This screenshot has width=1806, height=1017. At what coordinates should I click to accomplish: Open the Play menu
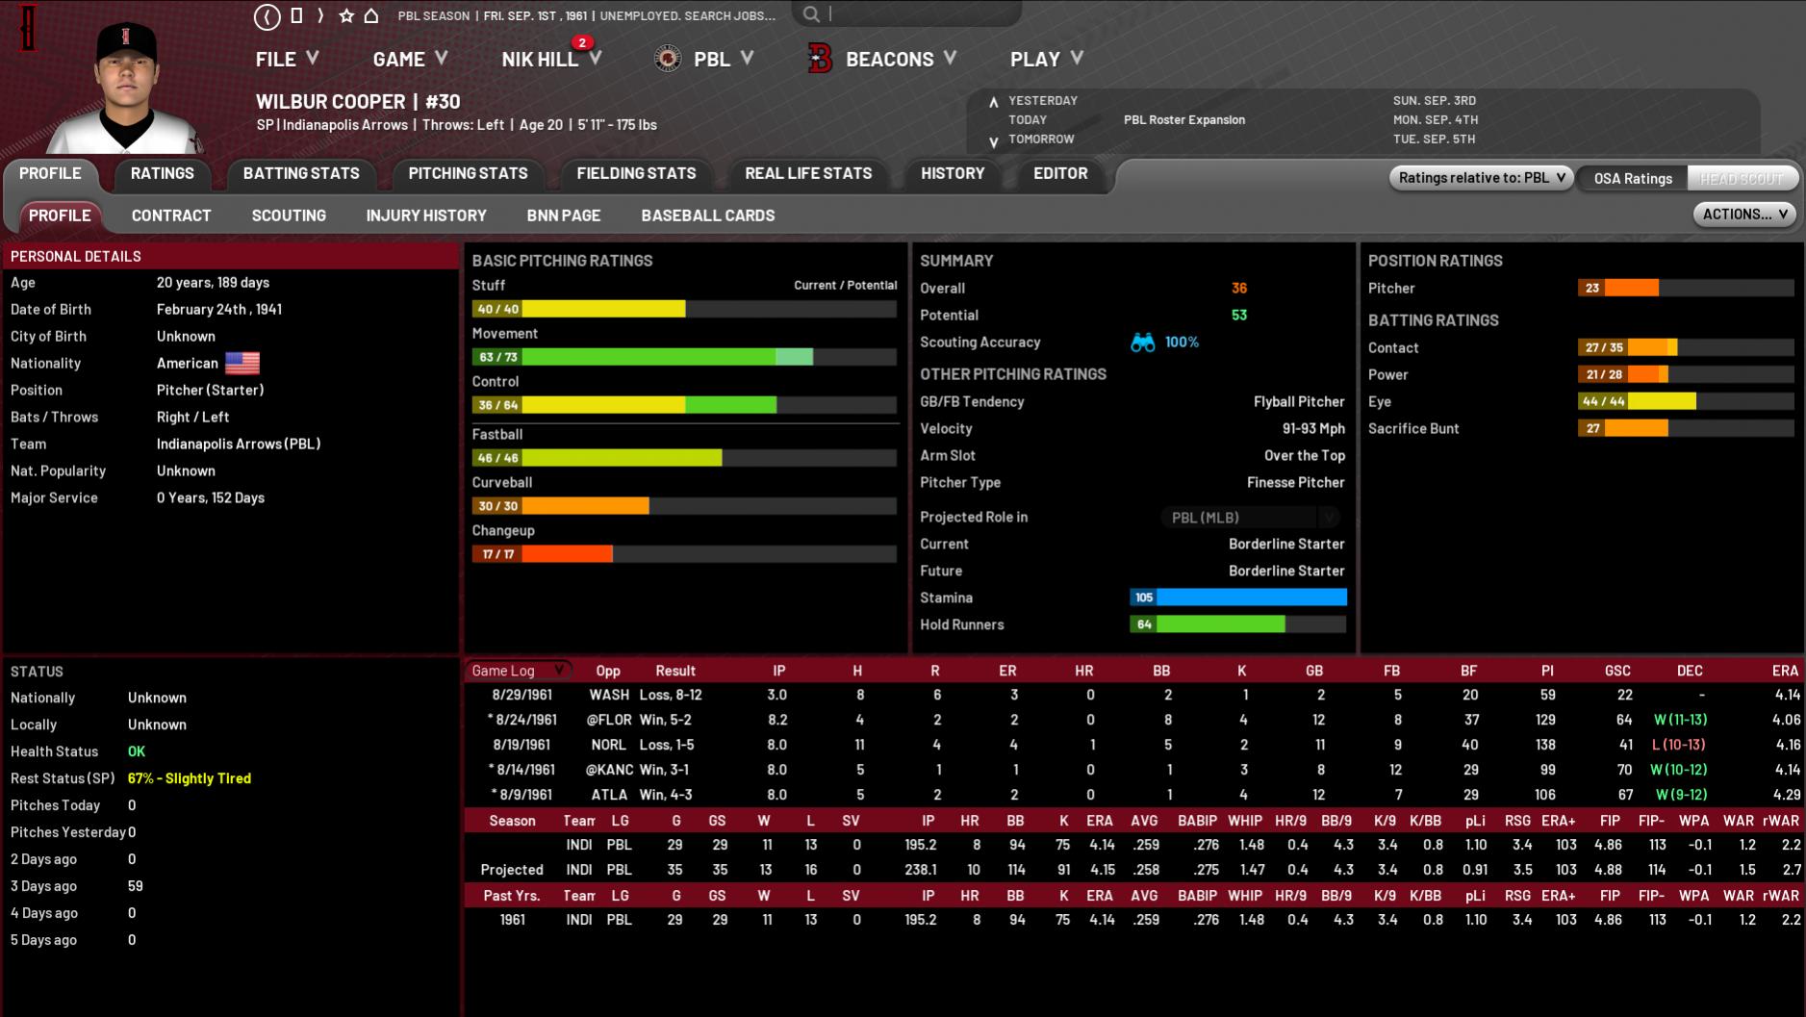tap(1046, 59)
